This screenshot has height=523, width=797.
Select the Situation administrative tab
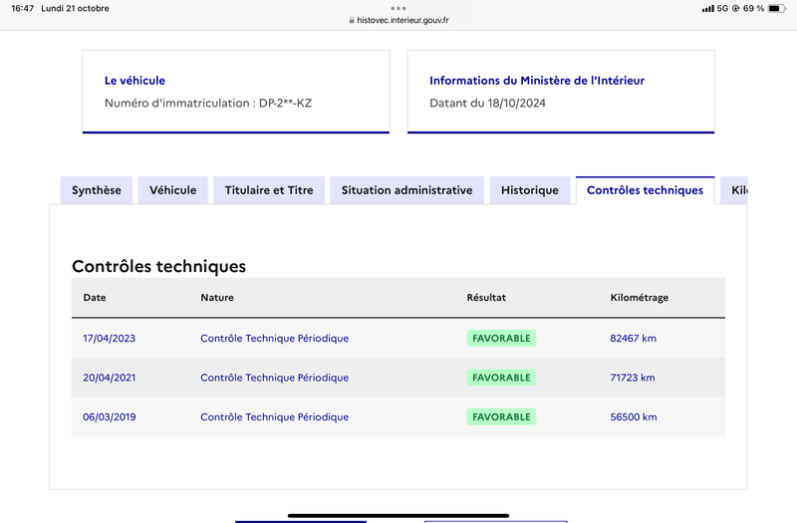(x=406, y=190)
